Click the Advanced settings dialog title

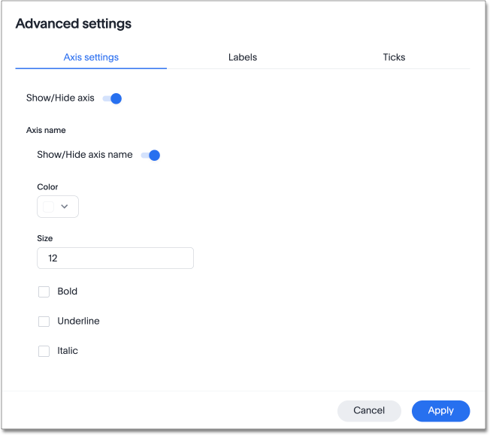73,24
